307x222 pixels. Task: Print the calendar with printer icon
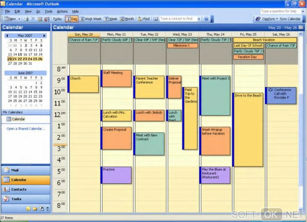point(26,19)
